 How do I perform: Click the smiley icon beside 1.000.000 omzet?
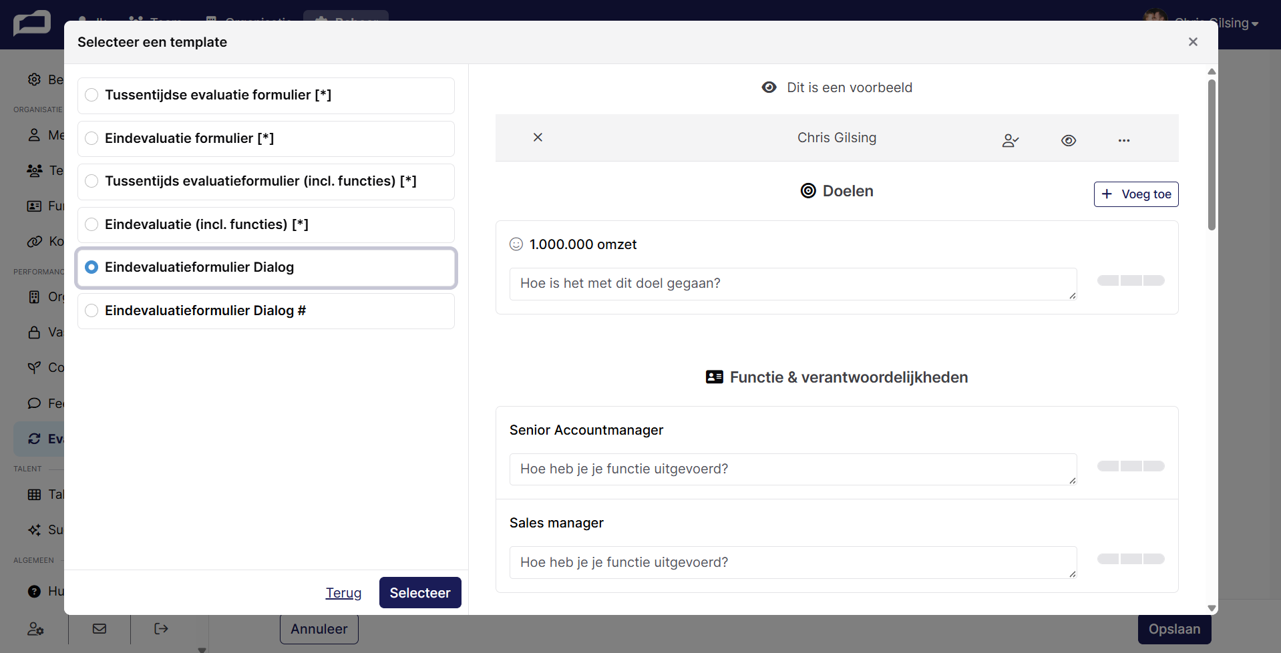click(x=516, y=244)
